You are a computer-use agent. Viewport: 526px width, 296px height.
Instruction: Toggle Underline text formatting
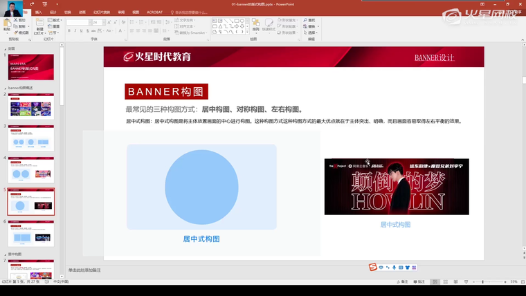point(82,31)
